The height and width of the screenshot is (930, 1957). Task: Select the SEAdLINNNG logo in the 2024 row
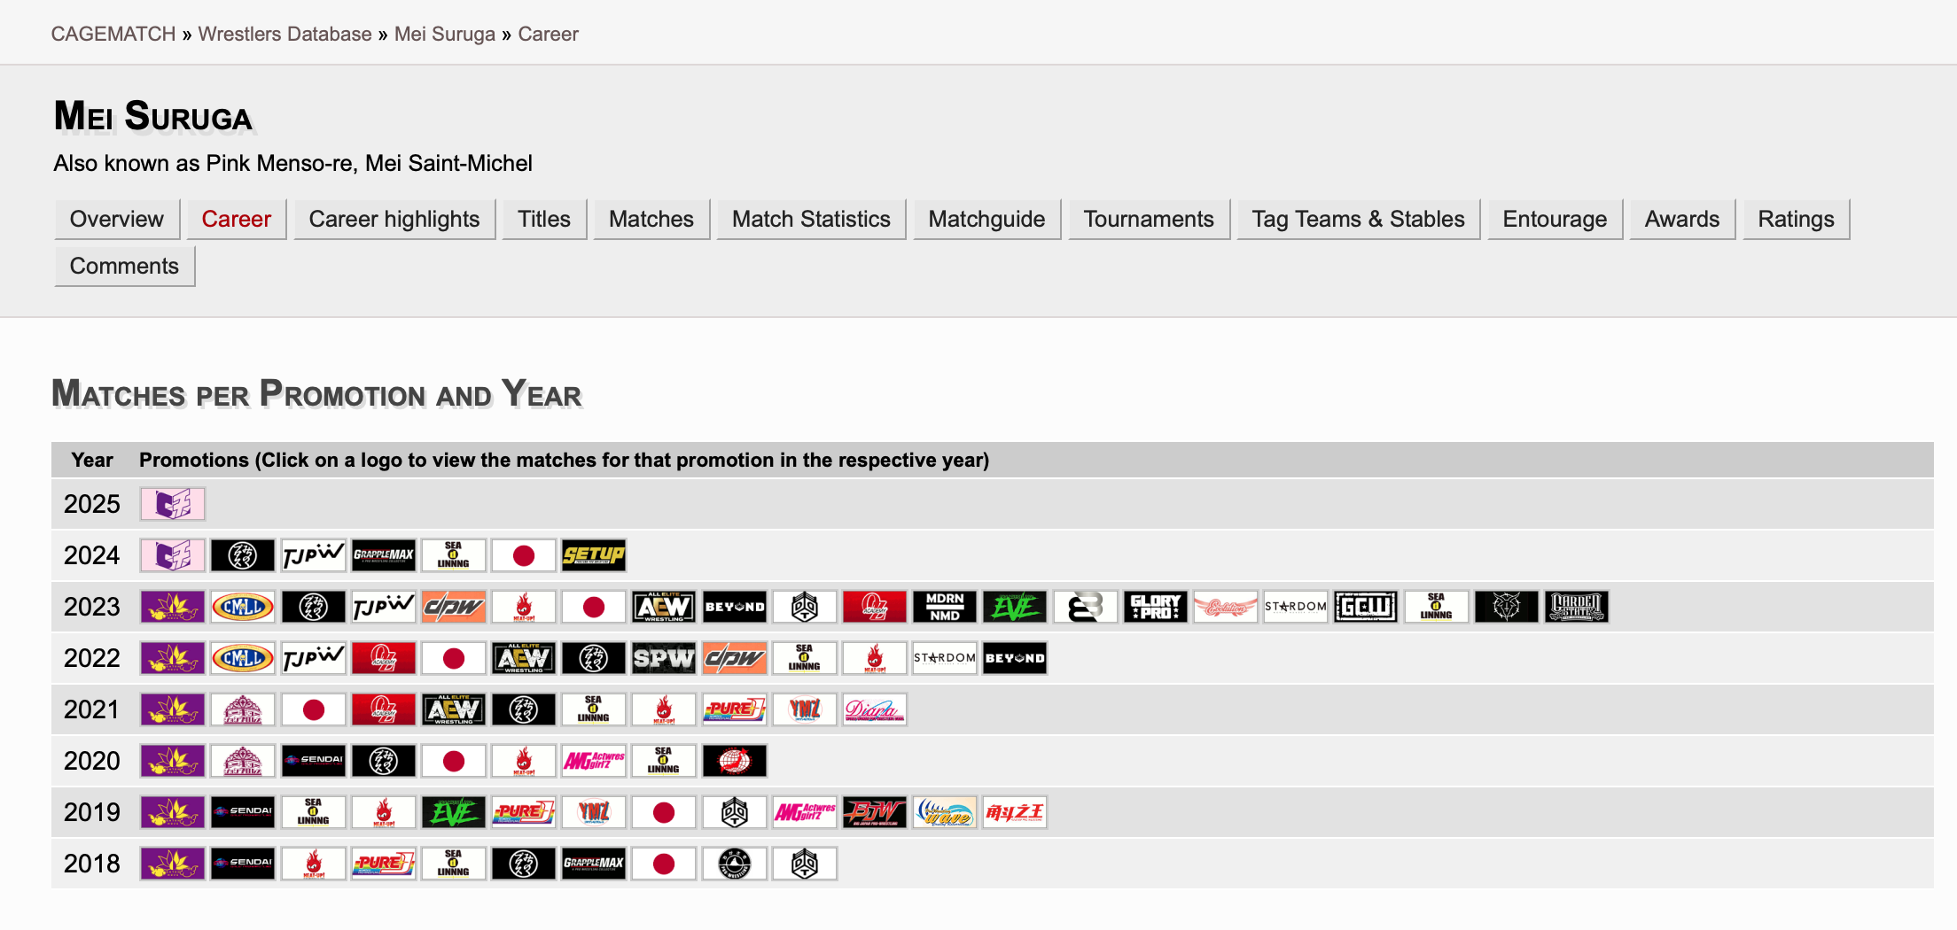(454, 555)
